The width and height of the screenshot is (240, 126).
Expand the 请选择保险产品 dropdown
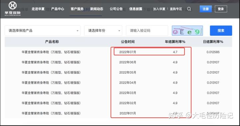click(42, 30)
